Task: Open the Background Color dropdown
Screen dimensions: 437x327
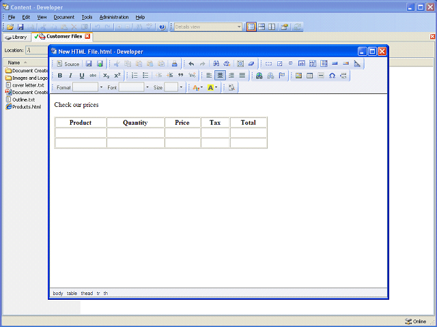Action: pyautogui.click(x=212, y=88)
